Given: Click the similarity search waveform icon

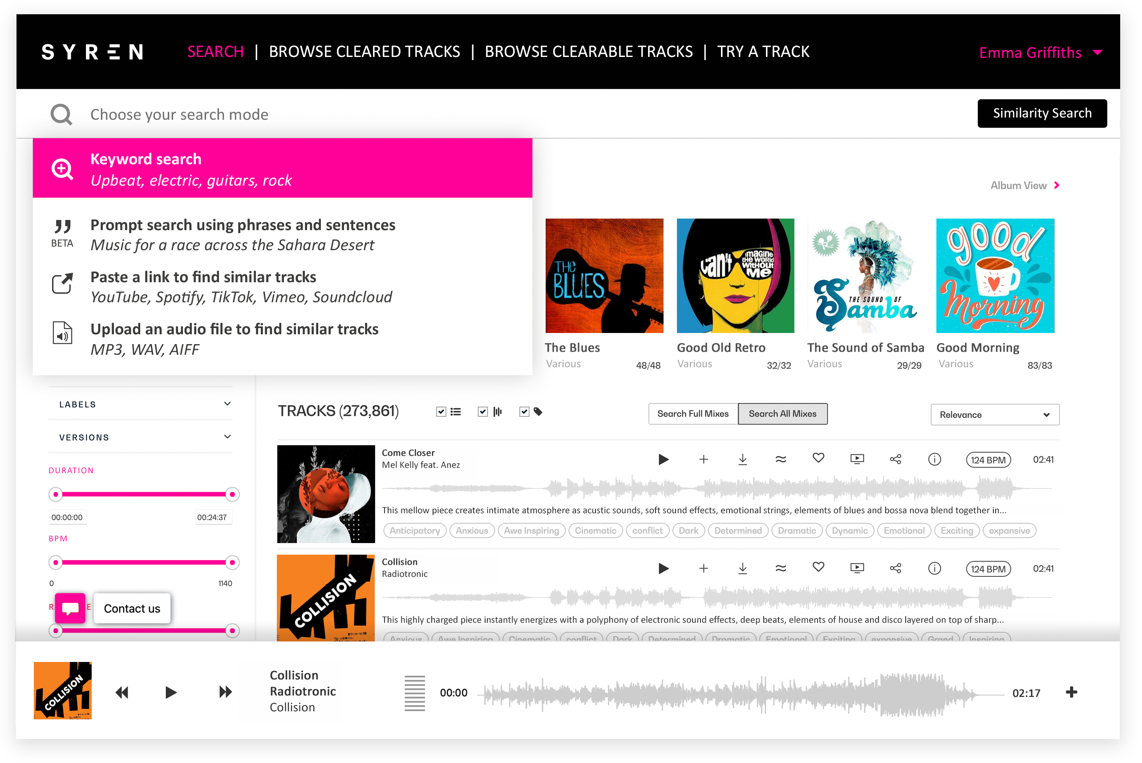Looking at the screenshot, I should point(781,458).
